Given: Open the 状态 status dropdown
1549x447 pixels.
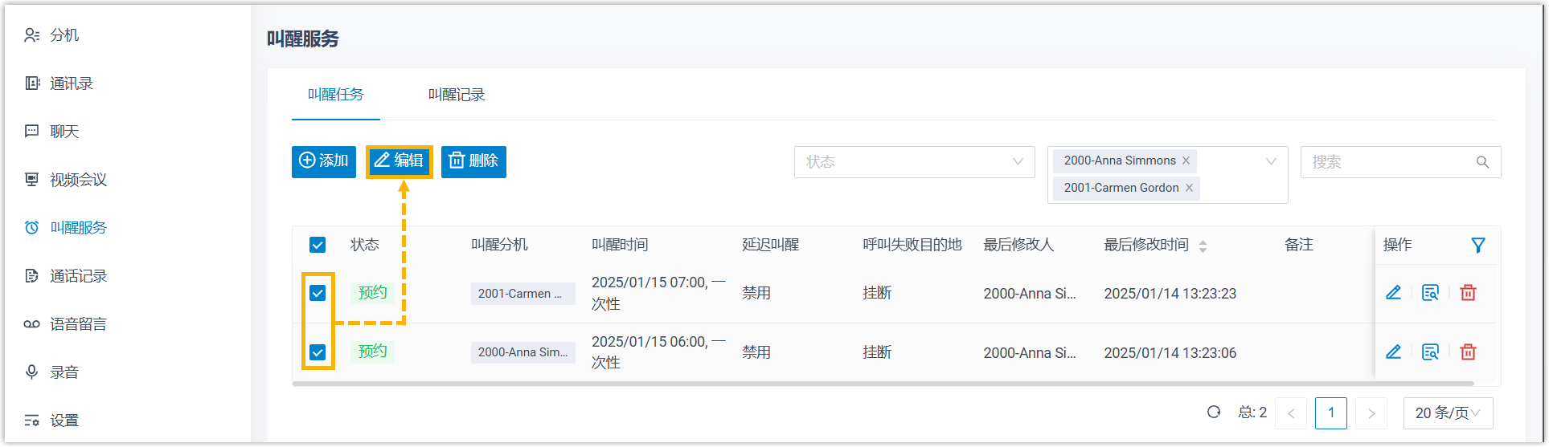Looking at the screenshot, I should (x=914, y=162).
